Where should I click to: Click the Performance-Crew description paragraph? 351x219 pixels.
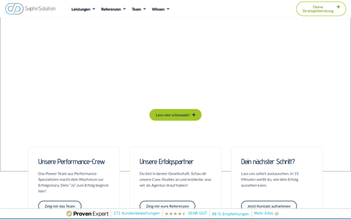tap(73, 182)
